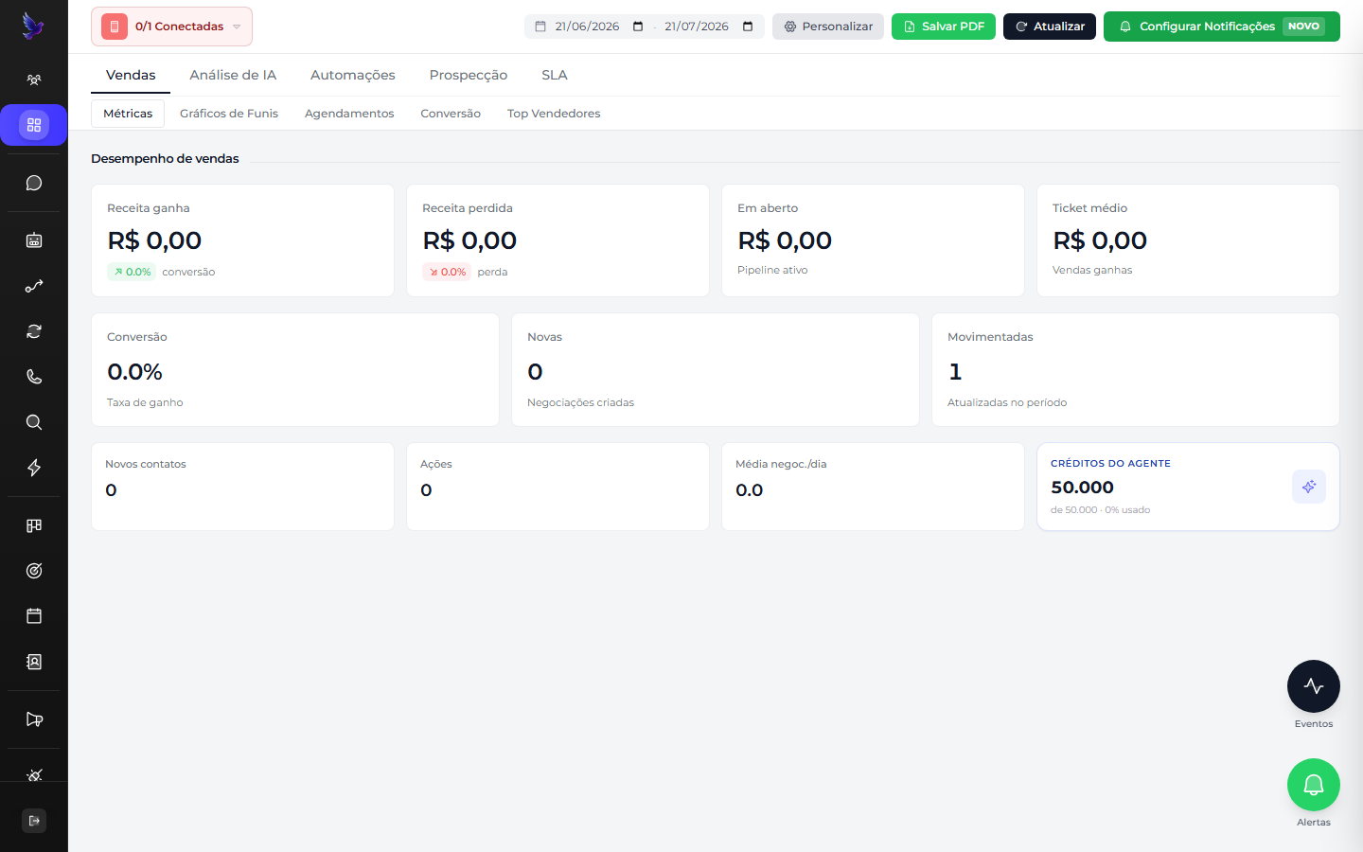Open the calendar icon in sidebar
Image resolution: width=1363 pixels, height=852 pixels.
(34, 616)
